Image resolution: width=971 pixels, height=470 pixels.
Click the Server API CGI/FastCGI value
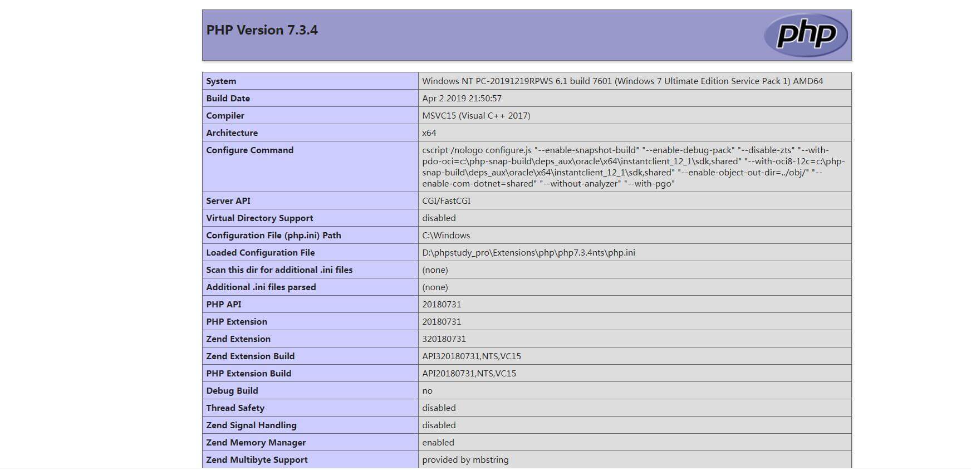click(446, 201)
